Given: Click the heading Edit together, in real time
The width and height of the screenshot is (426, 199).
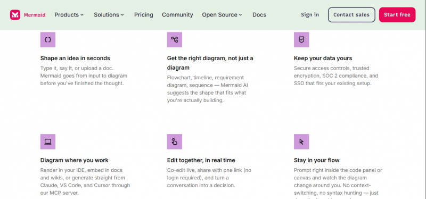Looking at the screenshot, I should pyautogui.click(x=201, y=160).
